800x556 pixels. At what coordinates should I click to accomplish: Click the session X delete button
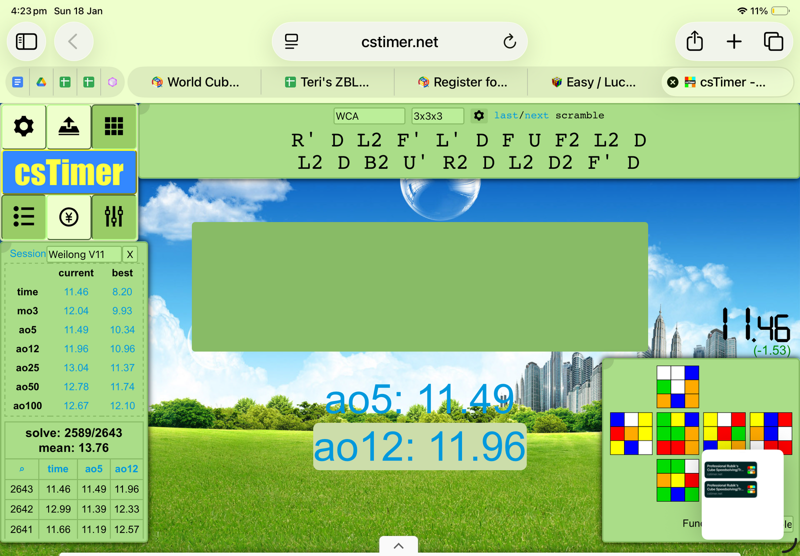(130, 254)
